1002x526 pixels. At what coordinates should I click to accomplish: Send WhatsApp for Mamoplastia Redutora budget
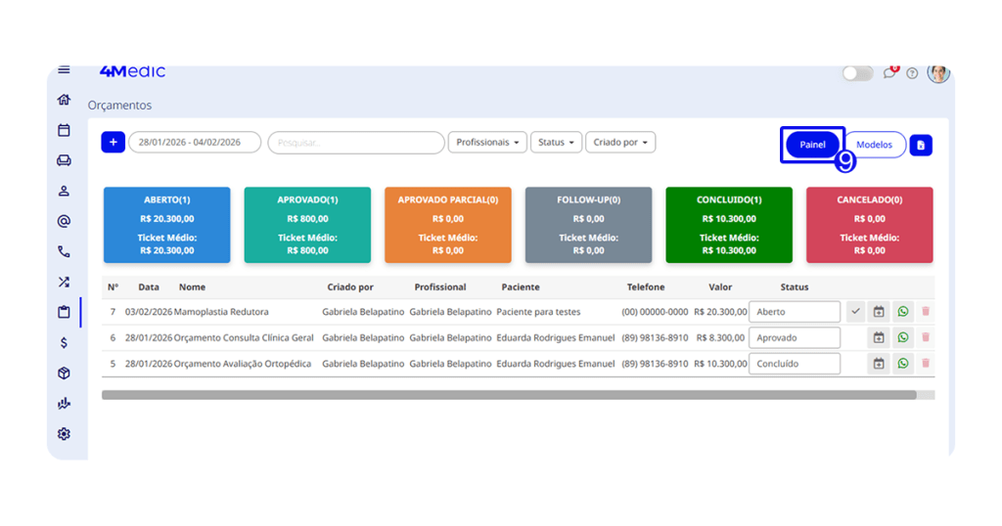903,312
